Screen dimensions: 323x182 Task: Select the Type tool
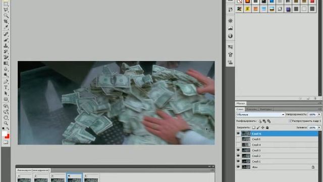pos(6,87)
